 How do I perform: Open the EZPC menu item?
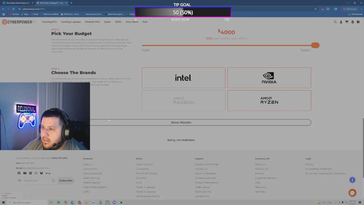[x=118, y=22]
